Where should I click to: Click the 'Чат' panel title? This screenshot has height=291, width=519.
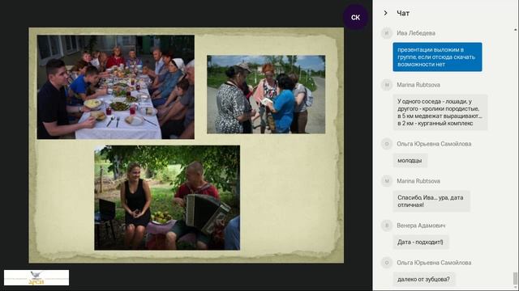tap(403, 13)
